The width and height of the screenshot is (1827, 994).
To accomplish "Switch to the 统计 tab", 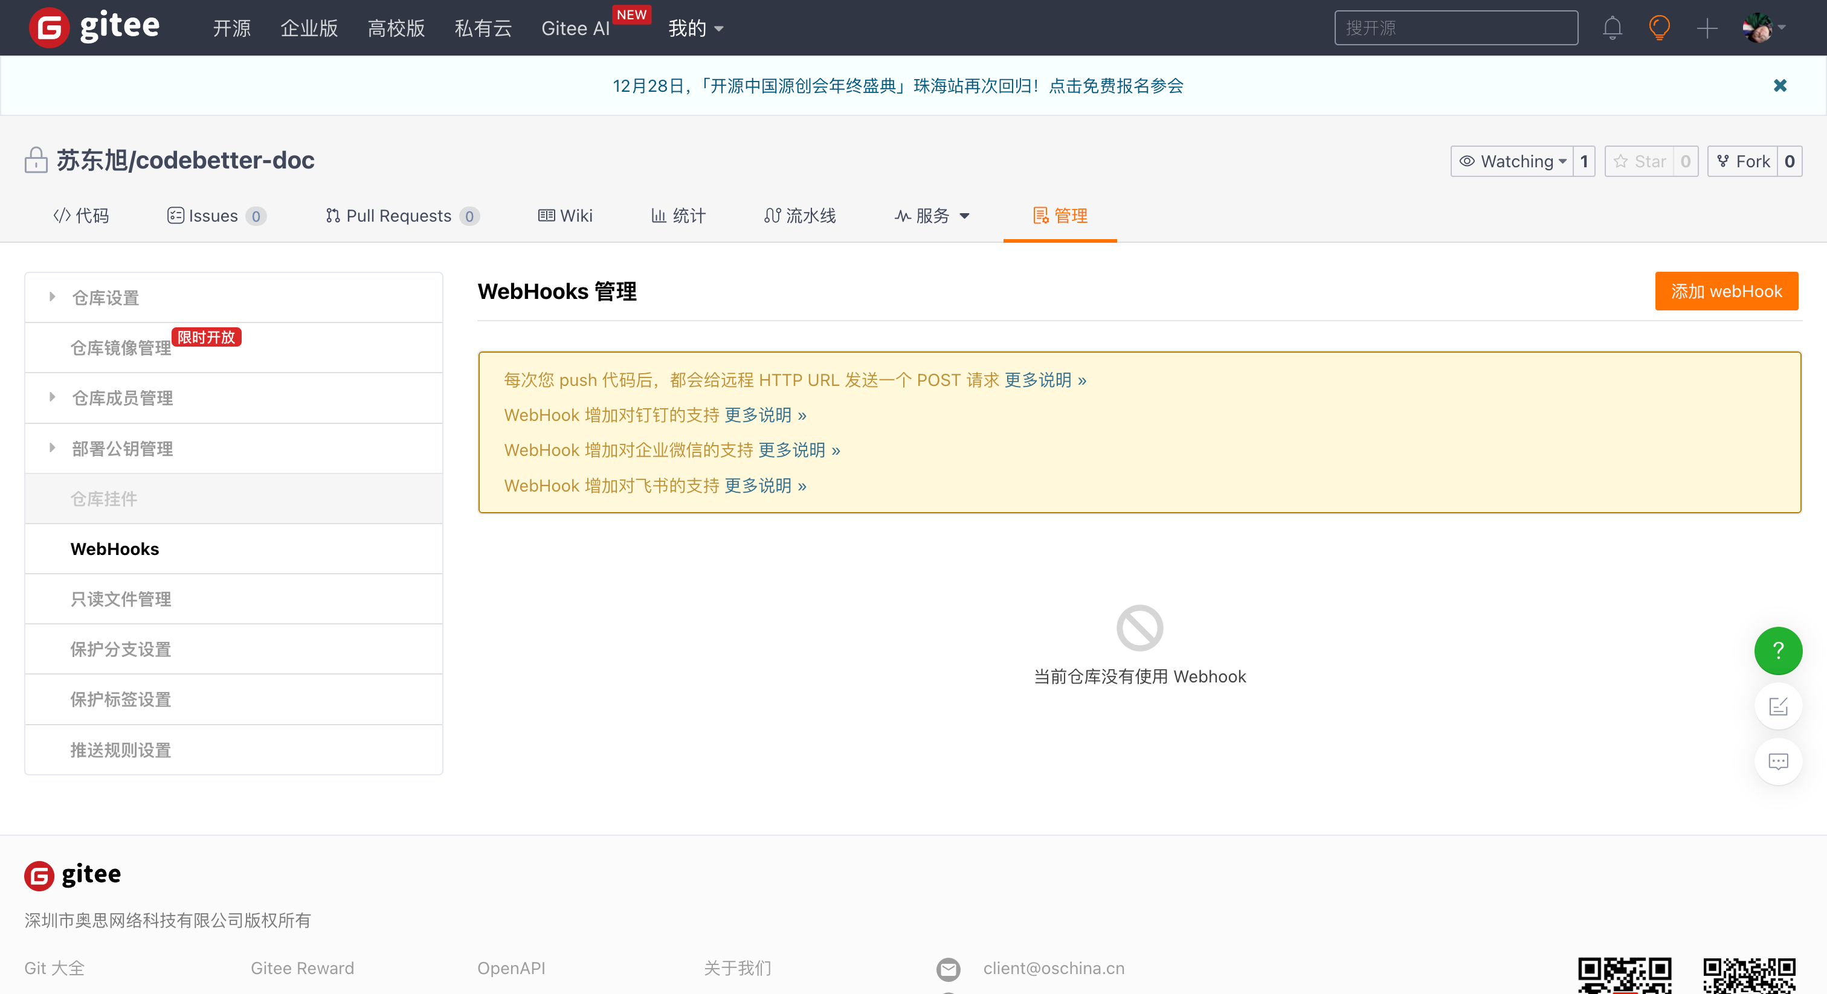I will 678,216.
